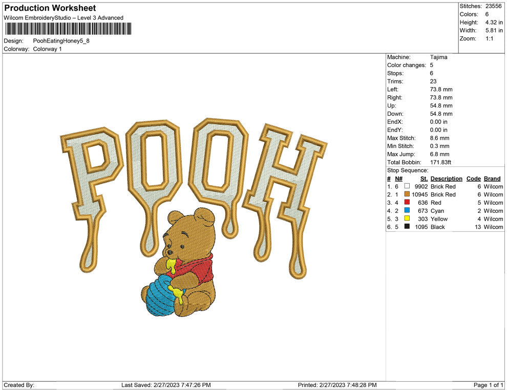The width and height of the screenshot is (507, 390).
Task: Click the Cyan description in row 4
Action: point(437,211)
